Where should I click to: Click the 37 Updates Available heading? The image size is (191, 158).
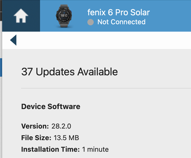click(69, 72)
